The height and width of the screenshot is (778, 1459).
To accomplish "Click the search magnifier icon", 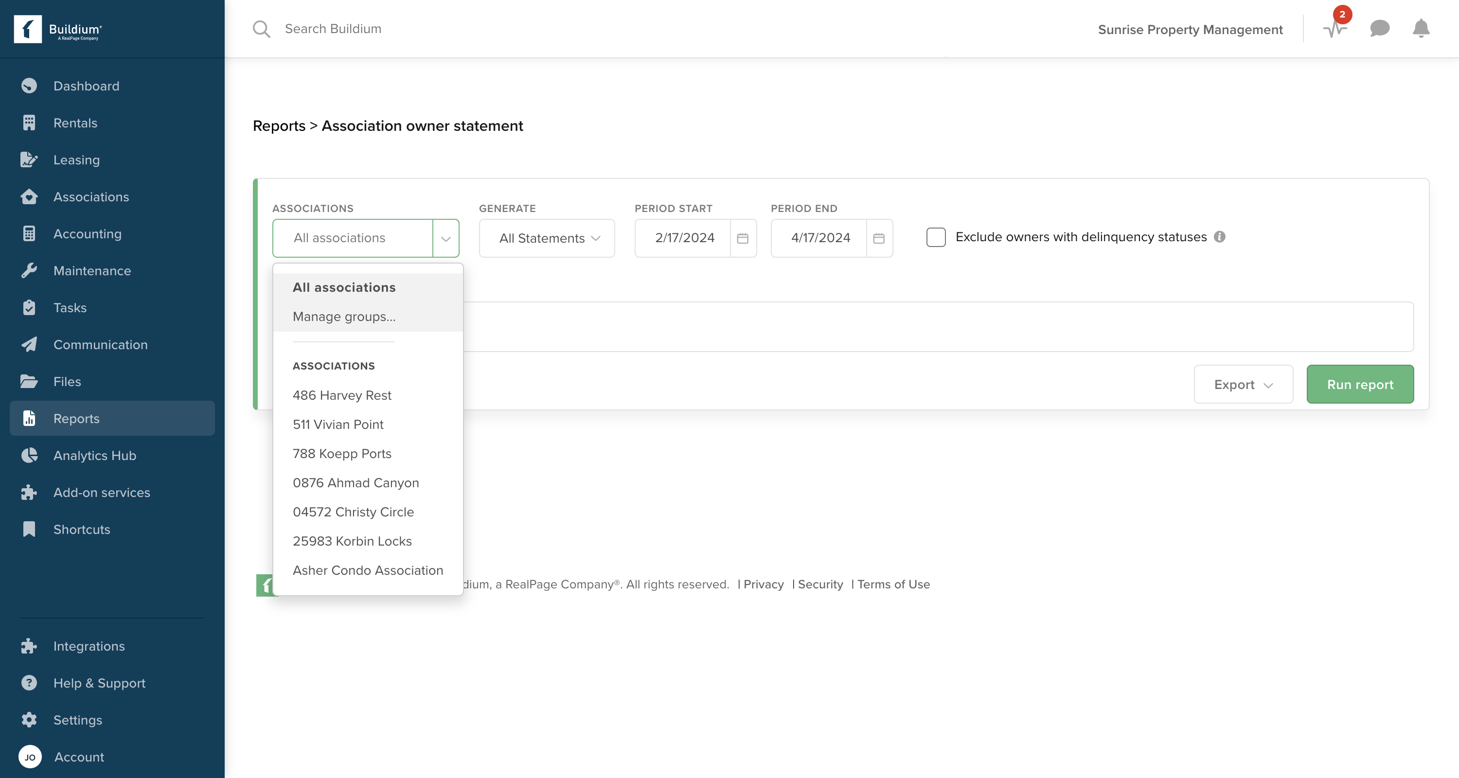I will (261, 29).
